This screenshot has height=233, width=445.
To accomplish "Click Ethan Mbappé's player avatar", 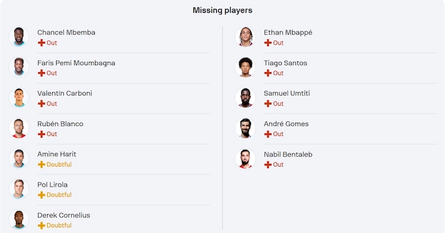I will point(245,37).
